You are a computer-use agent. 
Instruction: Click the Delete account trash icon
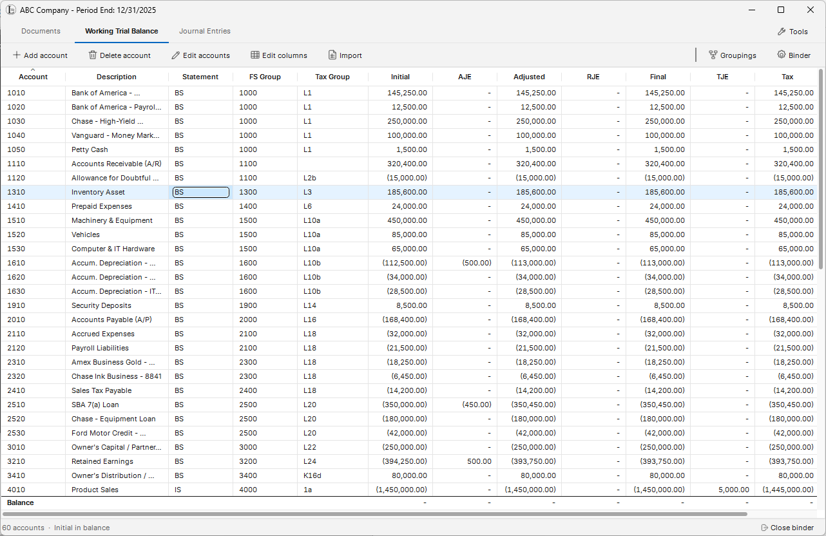[x=93, y=55]
